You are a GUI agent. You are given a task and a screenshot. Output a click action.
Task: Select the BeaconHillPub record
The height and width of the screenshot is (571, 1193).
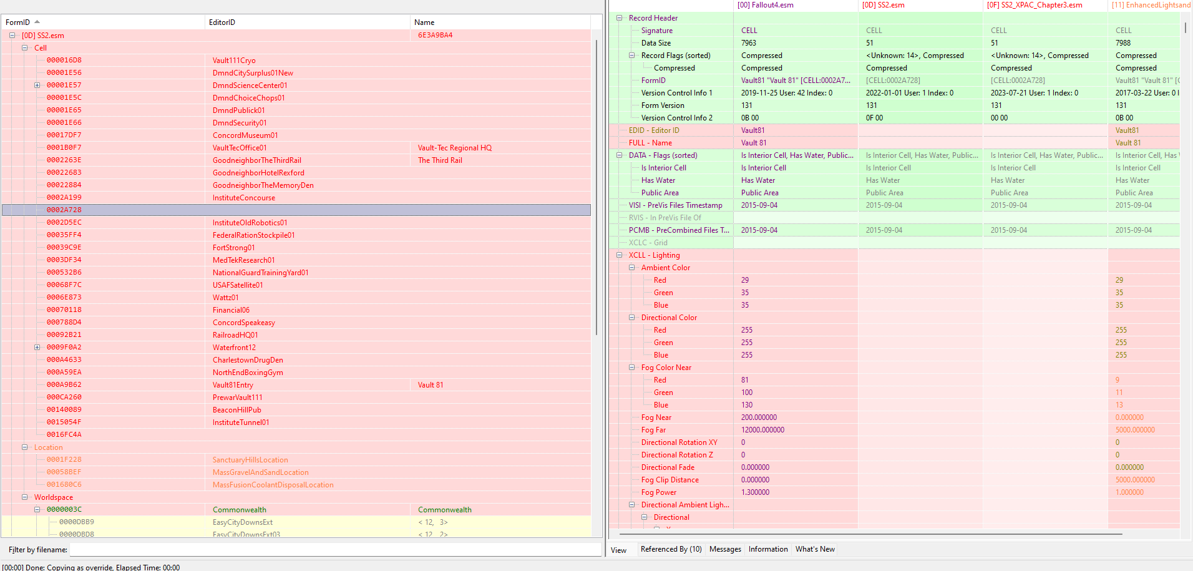296,410
